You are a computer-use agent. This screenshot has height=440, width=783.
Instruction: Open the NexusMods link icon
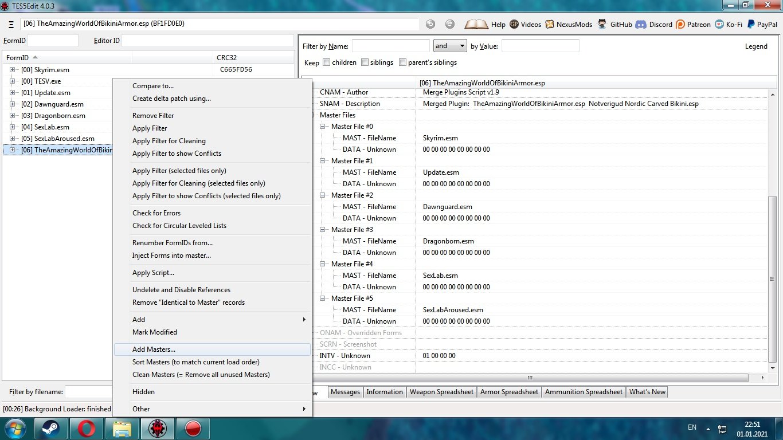pyautogui.click(x=550, y=25)
